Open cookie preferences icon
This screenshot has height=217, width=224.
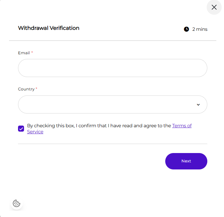17,203
